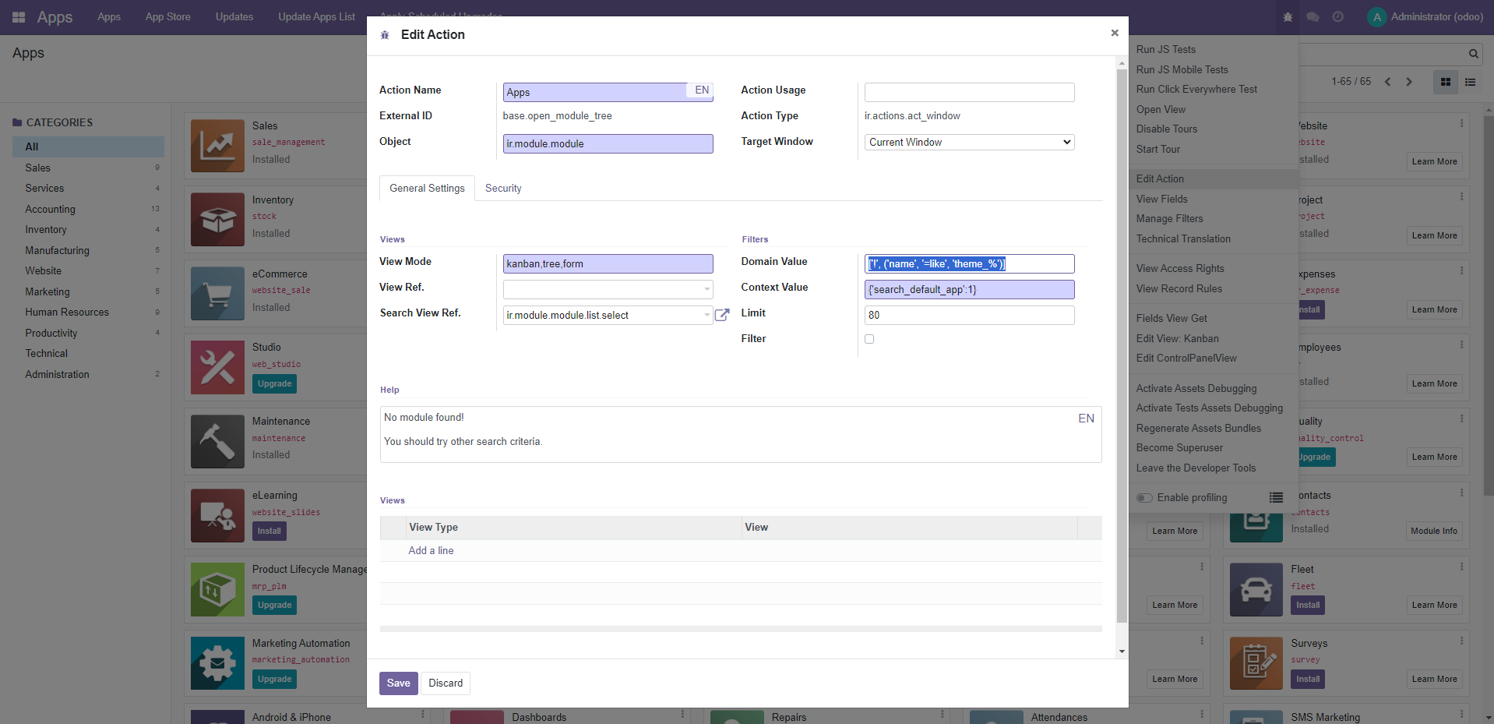
Task: Click the Fleet app icon
Action: [1256, 589]
